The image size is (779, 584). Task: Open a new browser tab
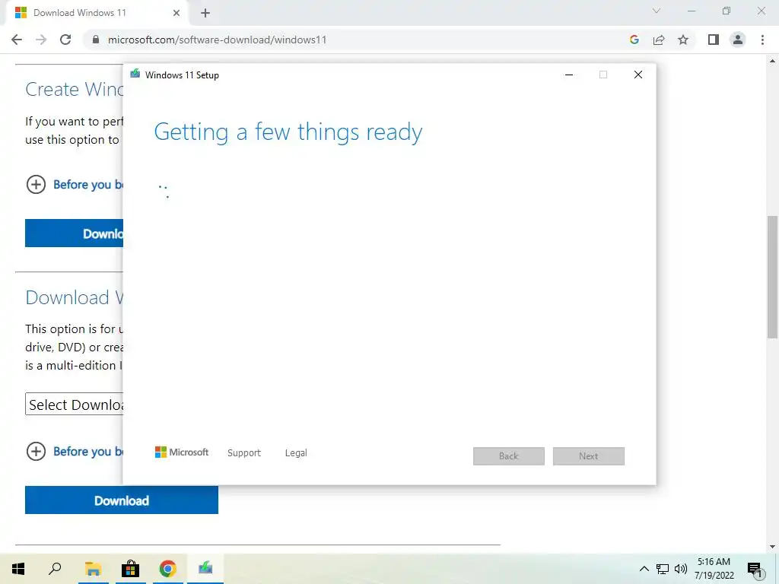point(205,14)
